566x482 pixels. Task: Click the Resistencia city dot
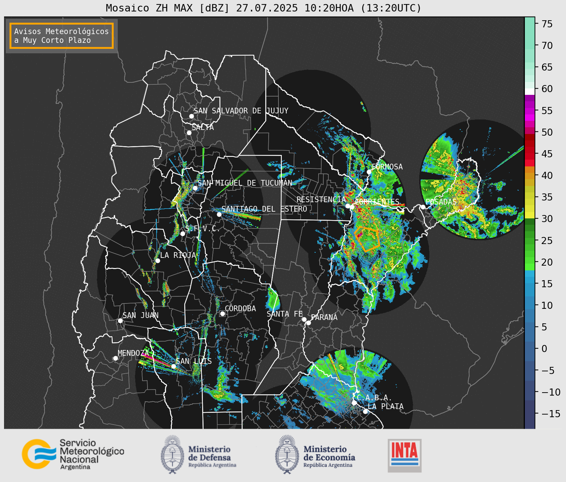click(348, 206)
